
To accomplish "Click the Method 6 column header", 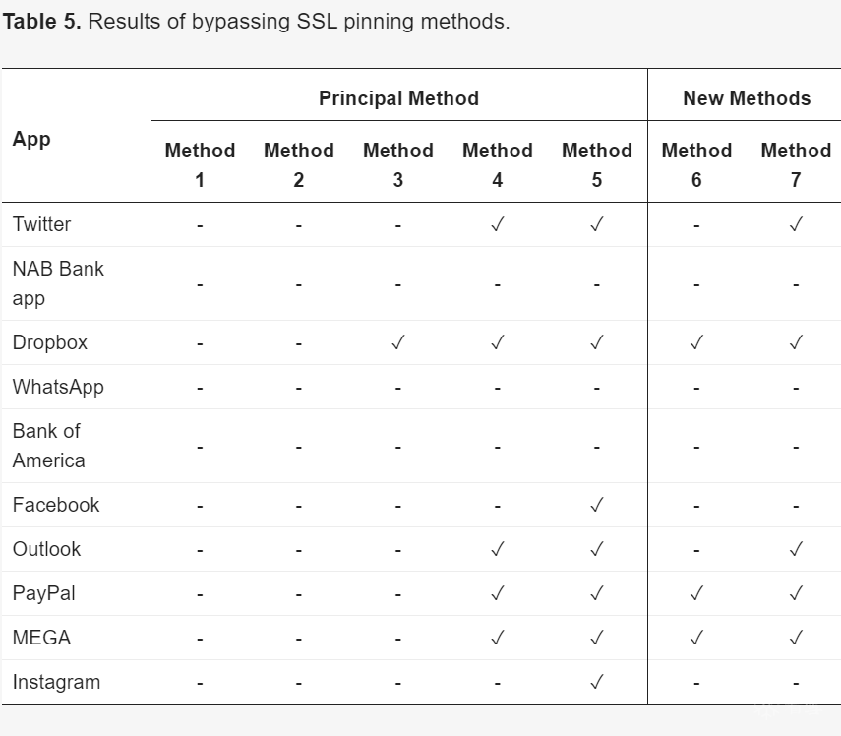I will [x=696, y=164].
